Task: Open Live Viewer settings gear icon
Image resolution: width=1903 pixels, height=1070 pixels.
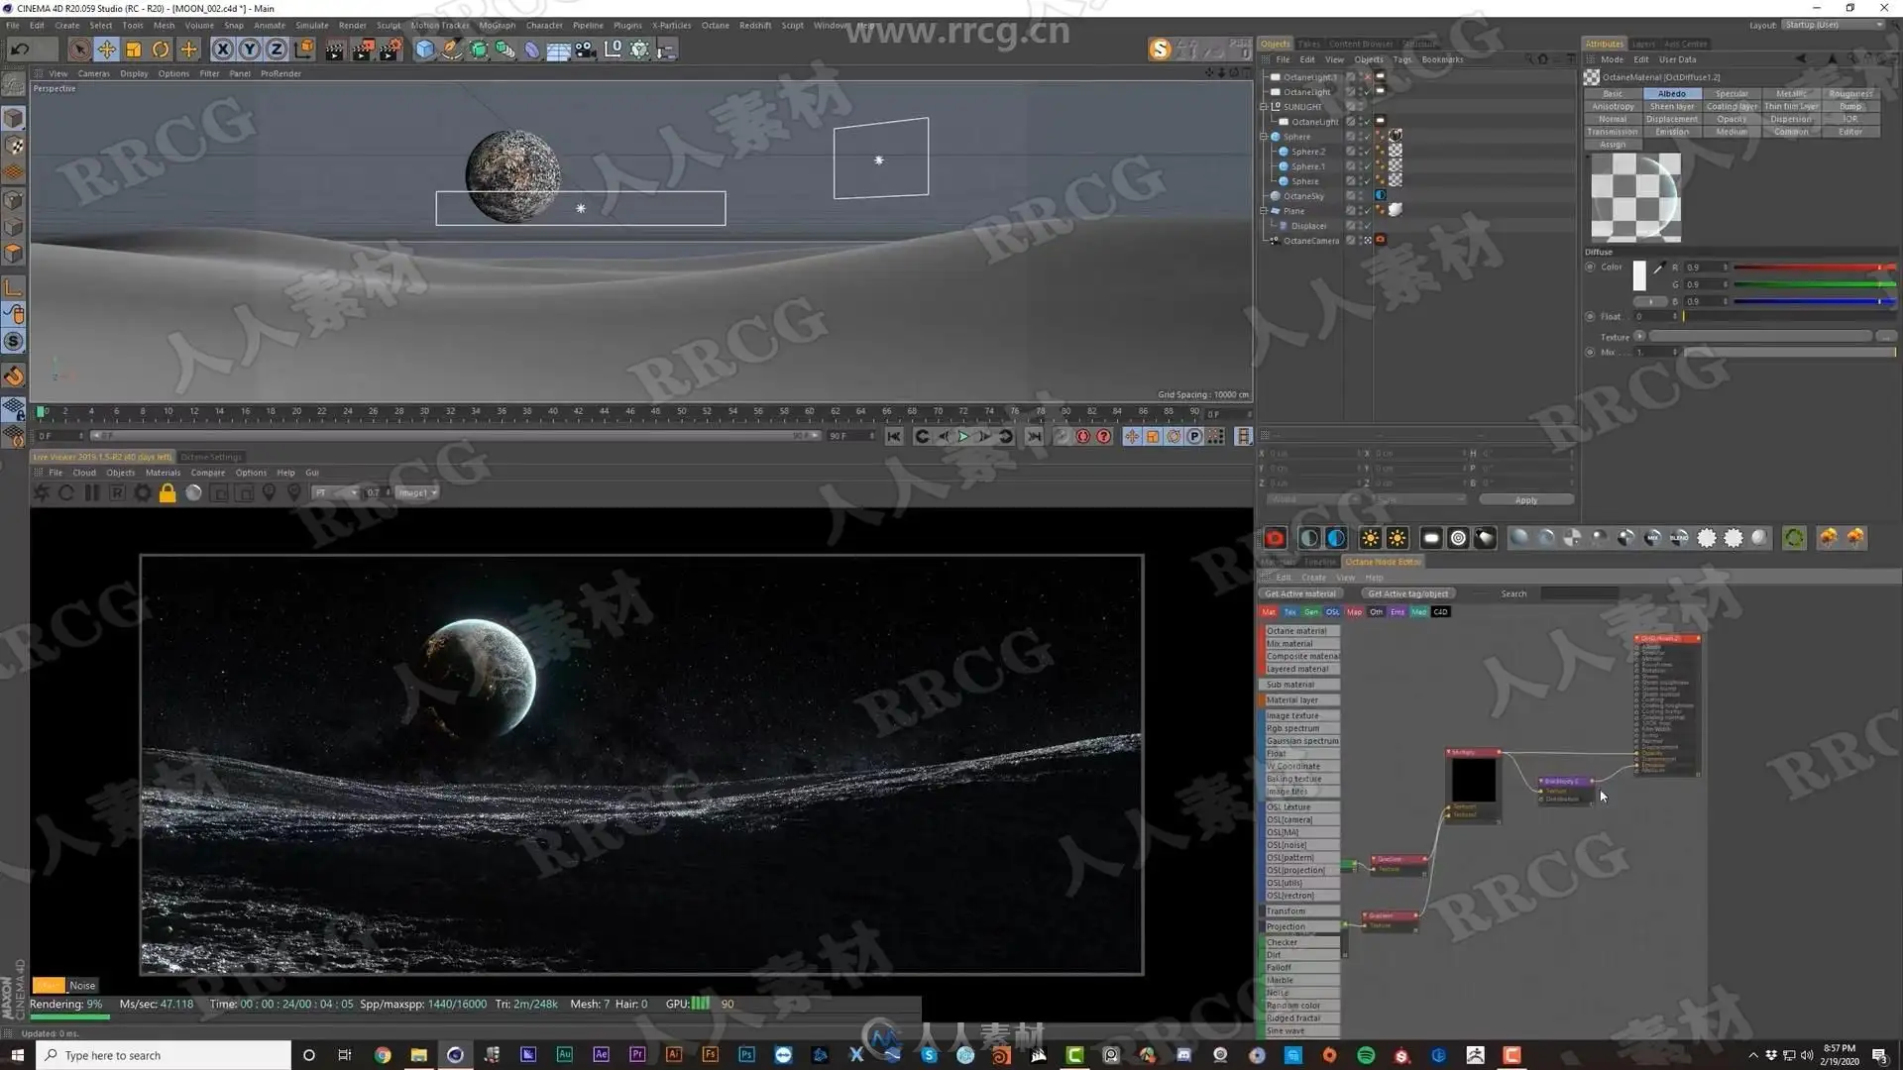Action: [x=143, y=492]
